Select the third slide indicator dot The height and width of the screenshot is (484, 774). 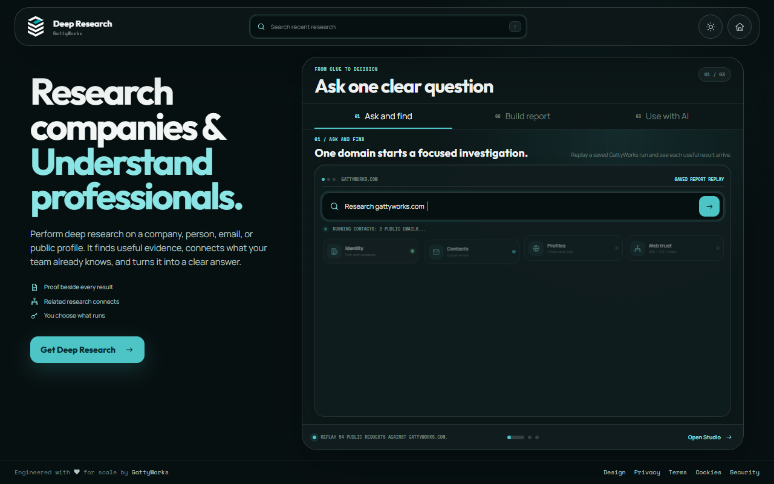pos(537,437)
